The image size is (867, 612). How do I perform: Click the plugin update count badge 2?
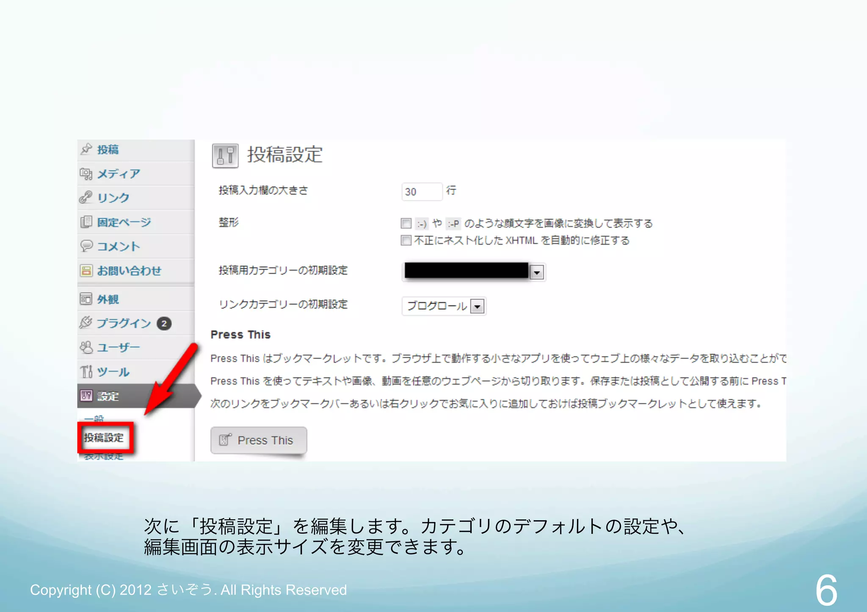[x=164, y=324]
